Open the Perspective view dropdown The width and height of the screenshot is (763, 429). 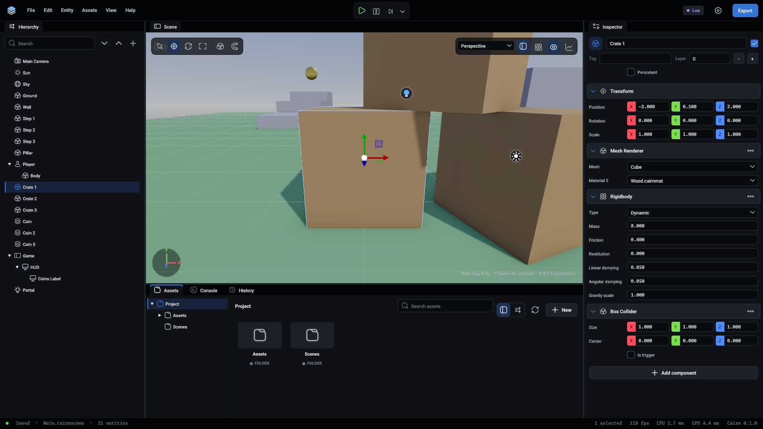click(486, 46)
